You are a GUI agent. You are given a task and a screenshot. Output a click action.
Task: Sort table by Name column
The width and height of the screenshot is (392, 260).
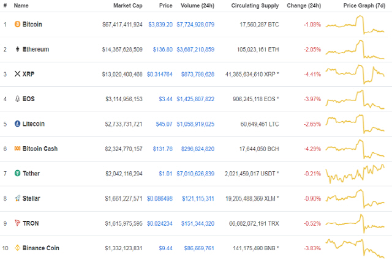tap(21, 6)
